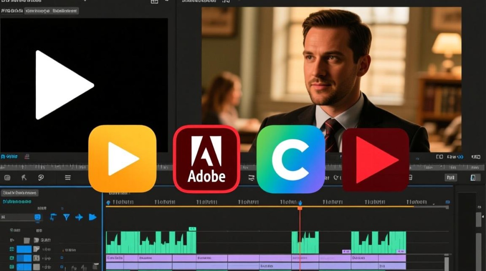486x271 pixels.
Task: Click the grid layout icon above the left preview
Action: coord(154,1)
